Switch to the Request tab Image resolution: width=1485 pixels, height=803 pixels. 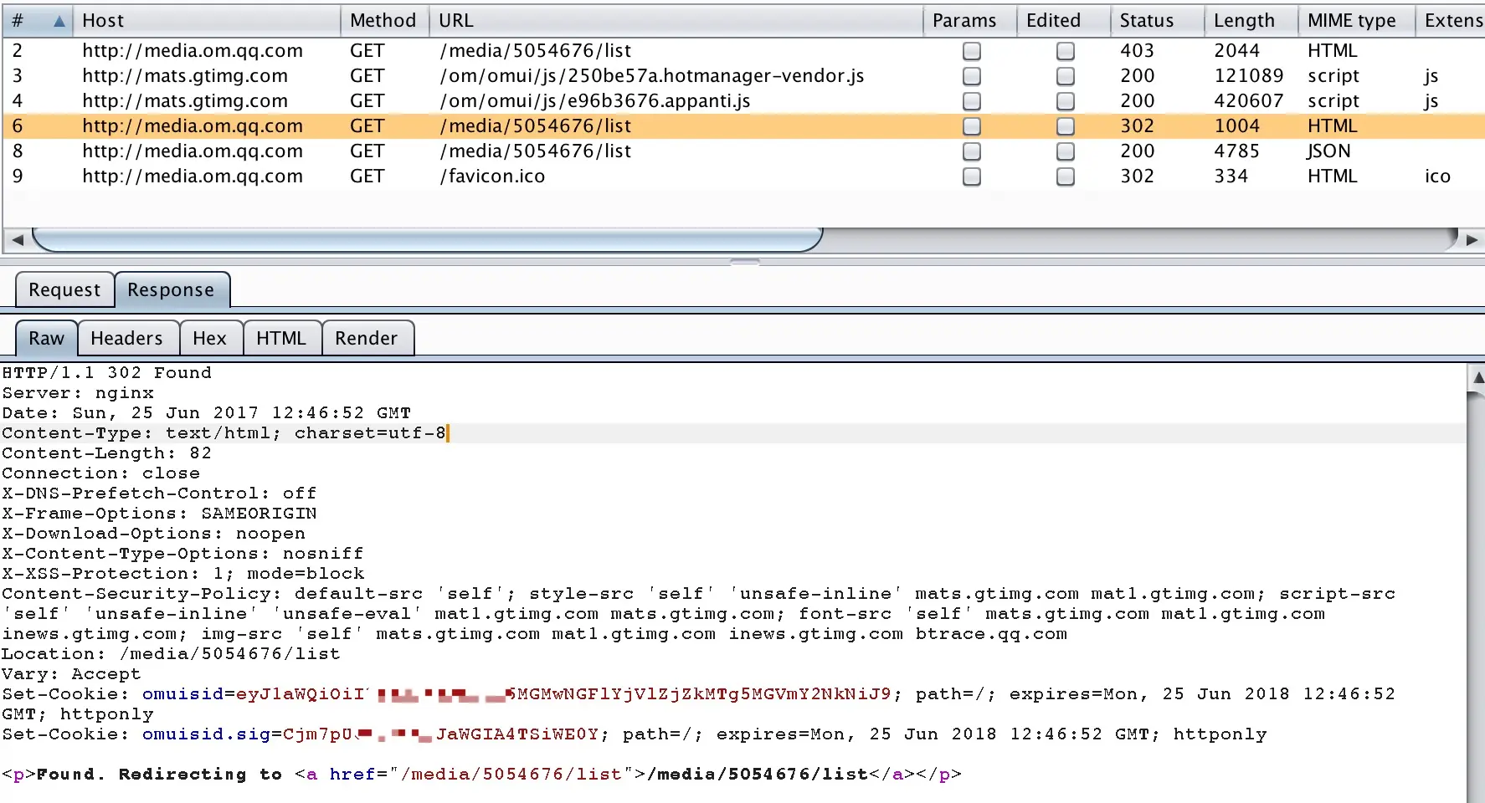pyautogui.click(x=64, y=290)
